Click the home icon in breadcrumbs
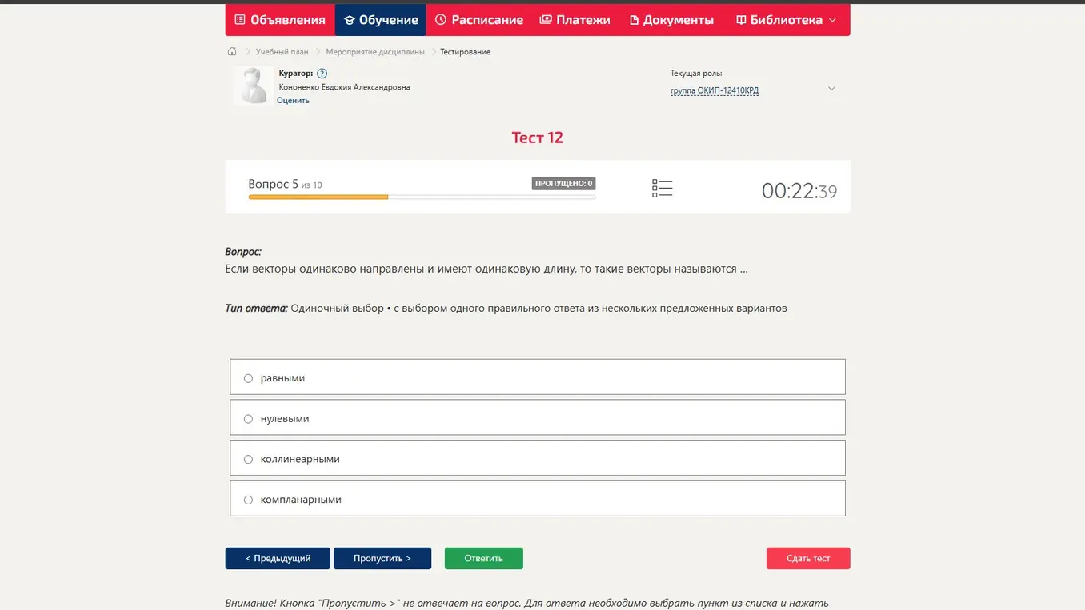Screen dimensions: 1085x610 [x=232, y=52]
